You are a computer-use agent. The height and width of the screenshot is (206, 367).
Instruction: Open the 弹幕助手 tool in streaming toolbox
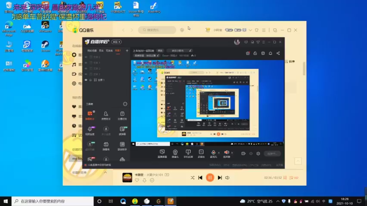(89, 115)
